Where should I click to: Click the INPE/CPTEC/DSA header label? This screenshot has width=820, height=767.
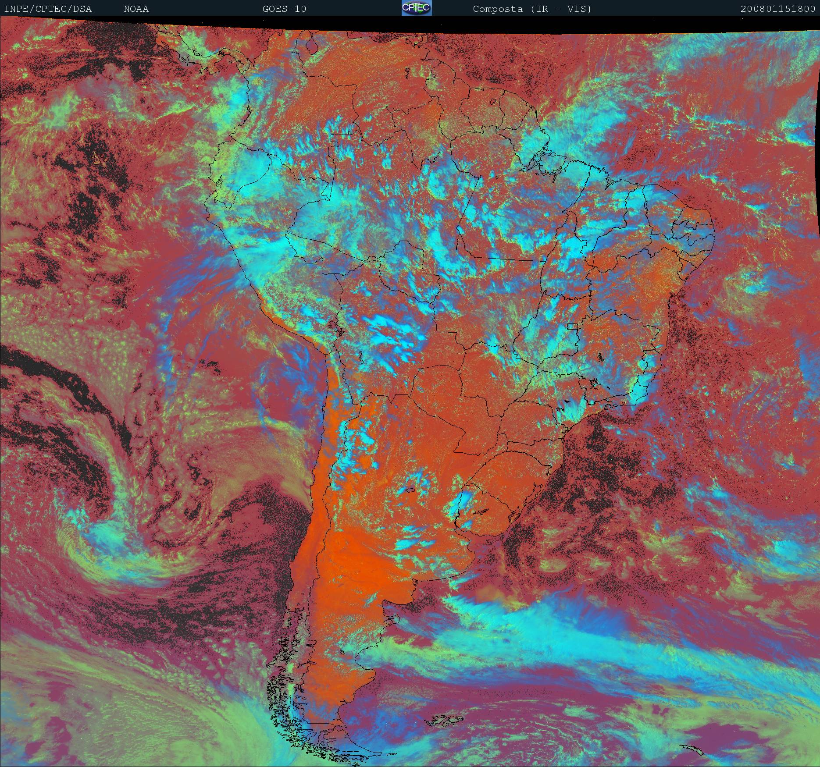pos(48,9)
